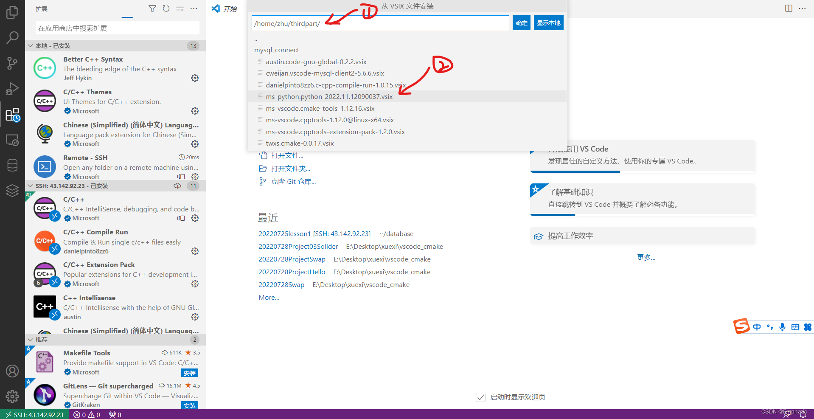The image size is (814, 419).
Task: Open the 开始 welcome tab
Action: click(225, 9)
